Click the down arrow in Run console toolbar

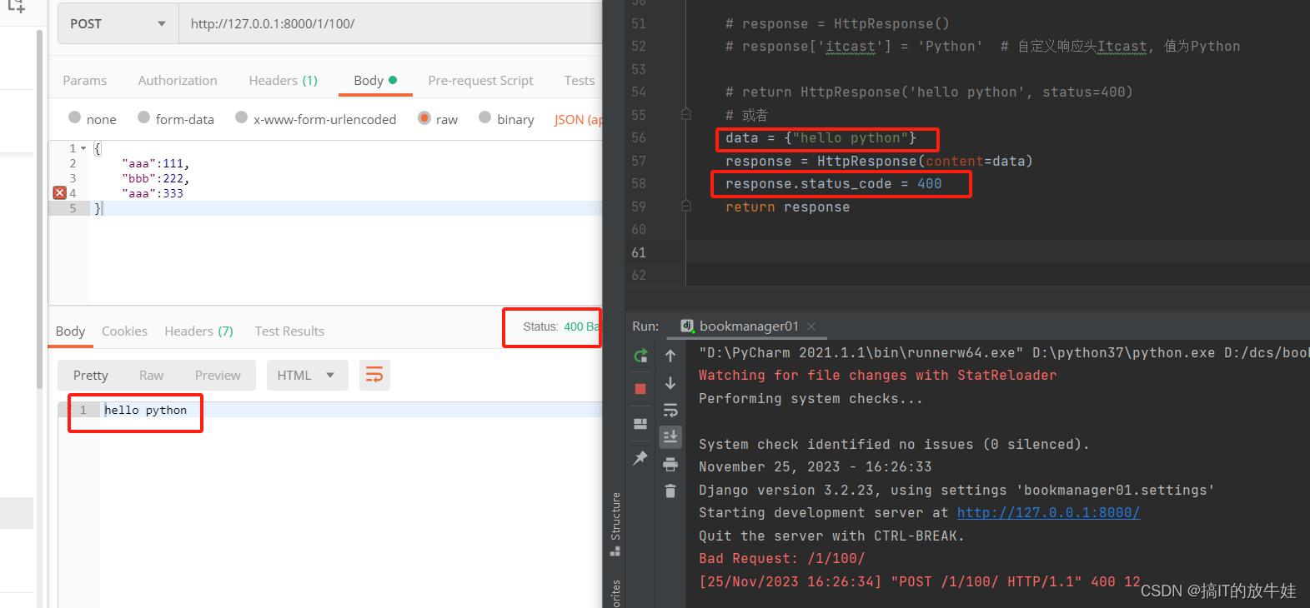(x=670, y=383)
